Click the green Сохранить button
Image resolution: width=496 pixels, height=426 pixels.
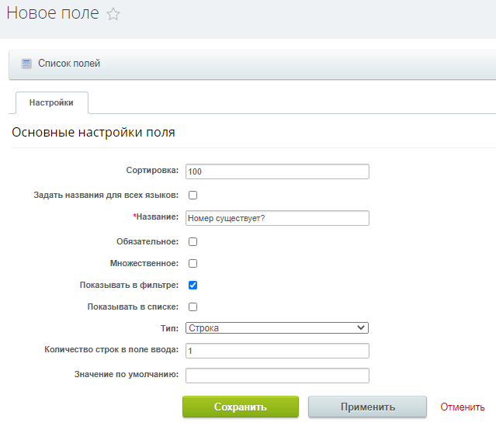coord(241,407)
